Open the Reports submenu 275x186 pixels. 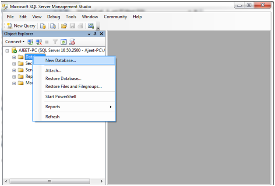[74, 107]
